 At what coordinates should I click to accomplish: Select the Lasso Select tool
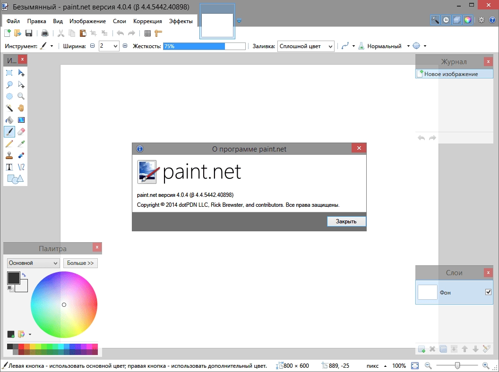[9, 85]
